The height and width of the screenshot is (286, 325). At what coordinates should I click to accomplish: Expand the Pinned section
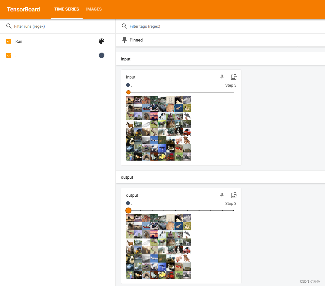[220, 40]
